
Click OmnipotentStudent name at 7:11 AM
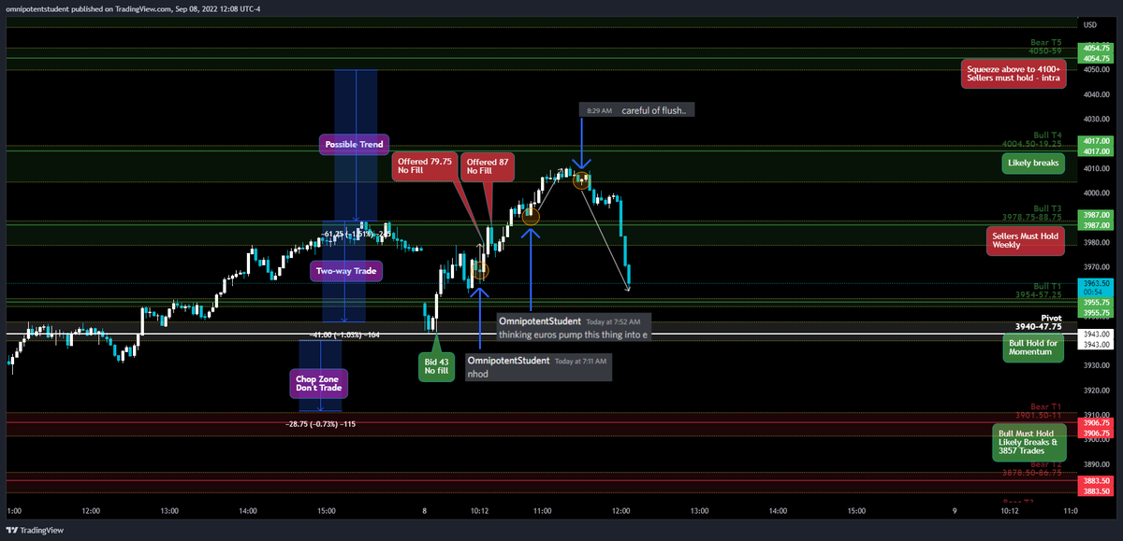[509, 361]
